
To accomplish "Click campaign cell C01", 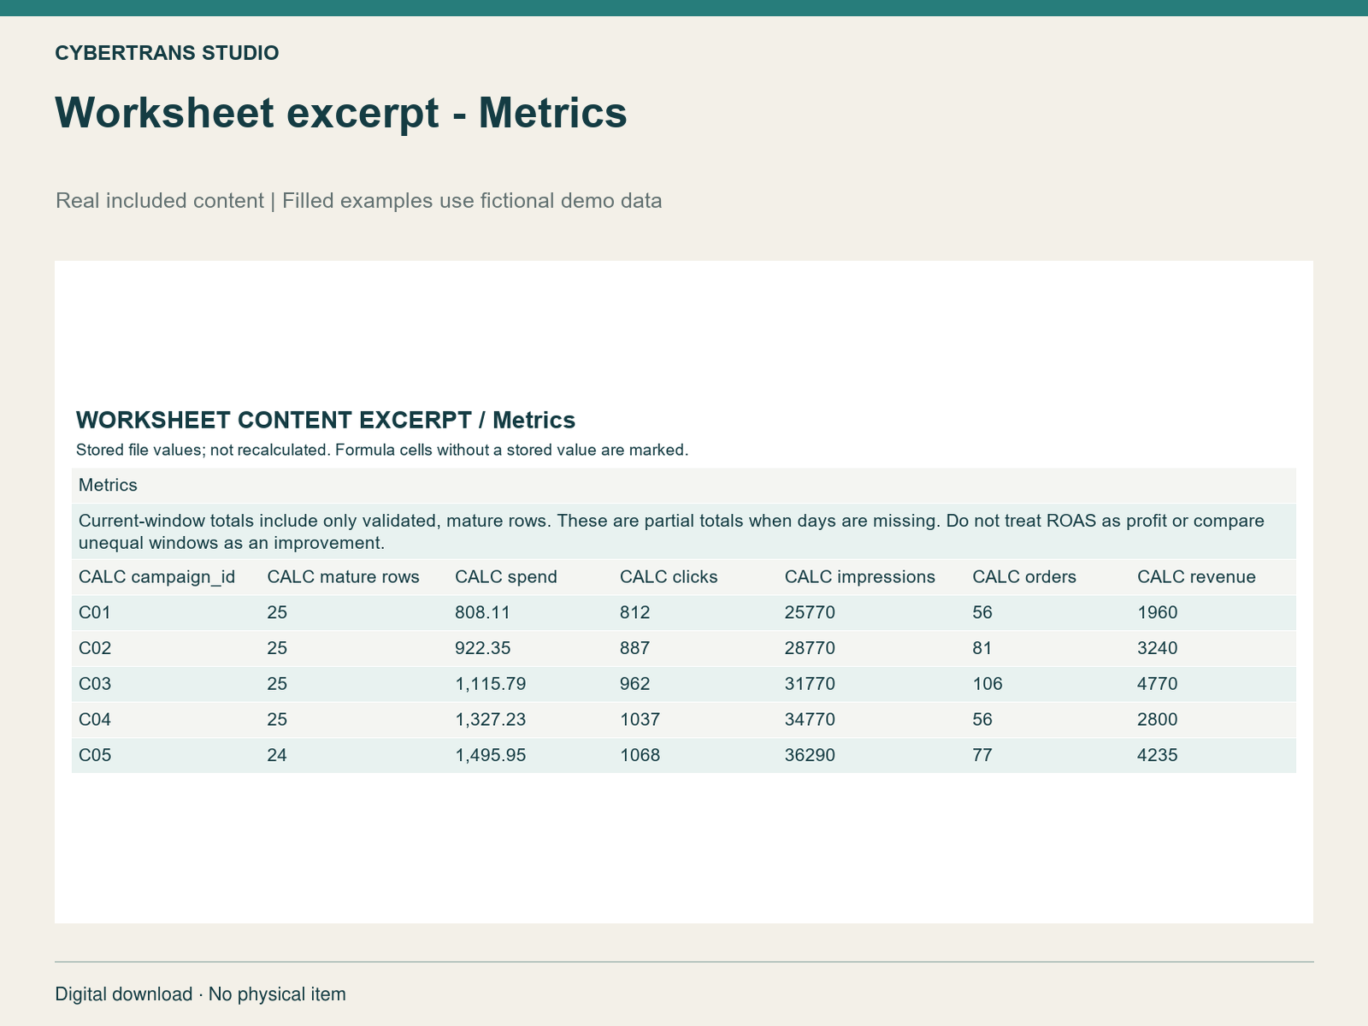I will [x=95, y=612].
